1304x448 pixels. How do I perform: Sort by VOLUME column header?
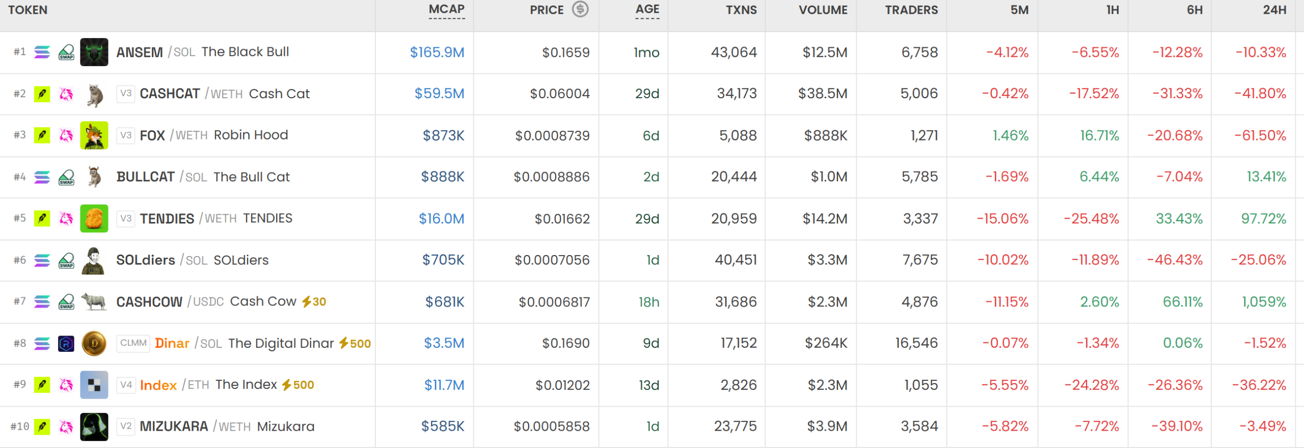[x=823, y=10]
